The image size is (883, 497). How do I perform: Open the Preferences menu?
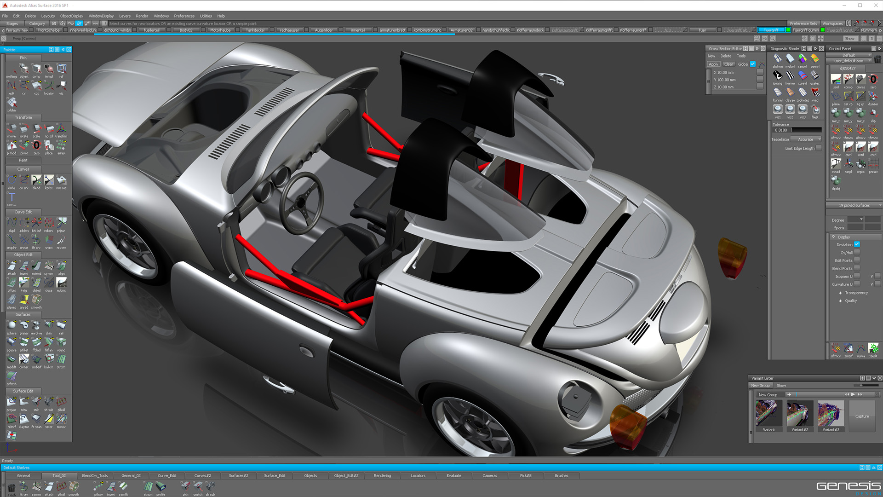[184, 16]
